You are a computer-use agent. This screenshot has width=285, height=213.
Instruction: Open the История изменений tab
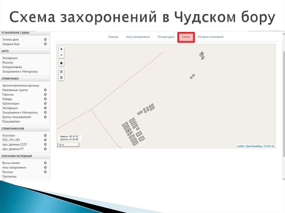click(x=210, y=37)
